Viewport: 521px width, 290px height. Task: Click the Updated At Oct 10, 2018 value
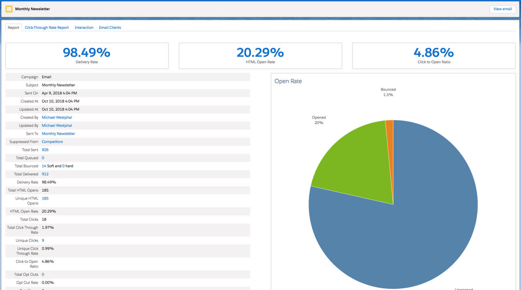point(60,109)
